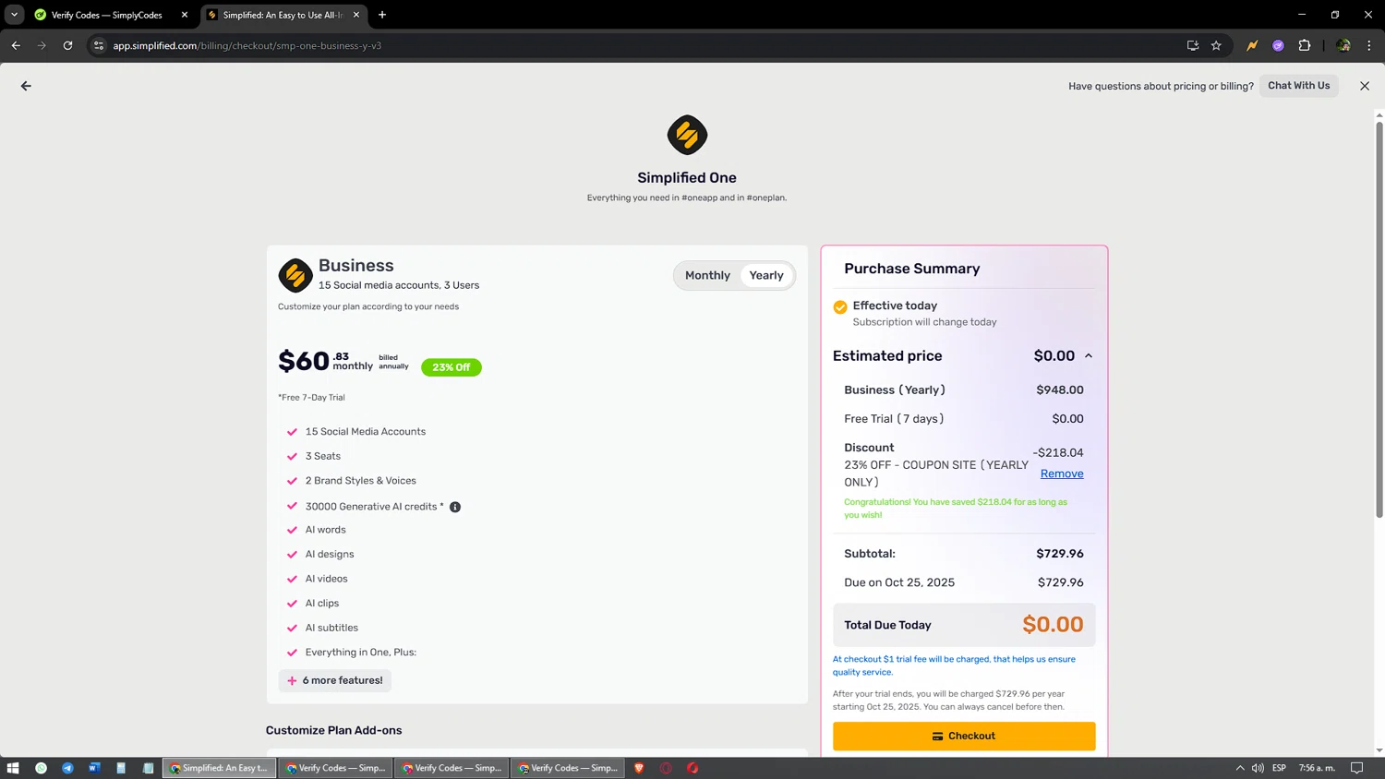
Task: Click the 23% Off badge
Action: click(452, 367)
